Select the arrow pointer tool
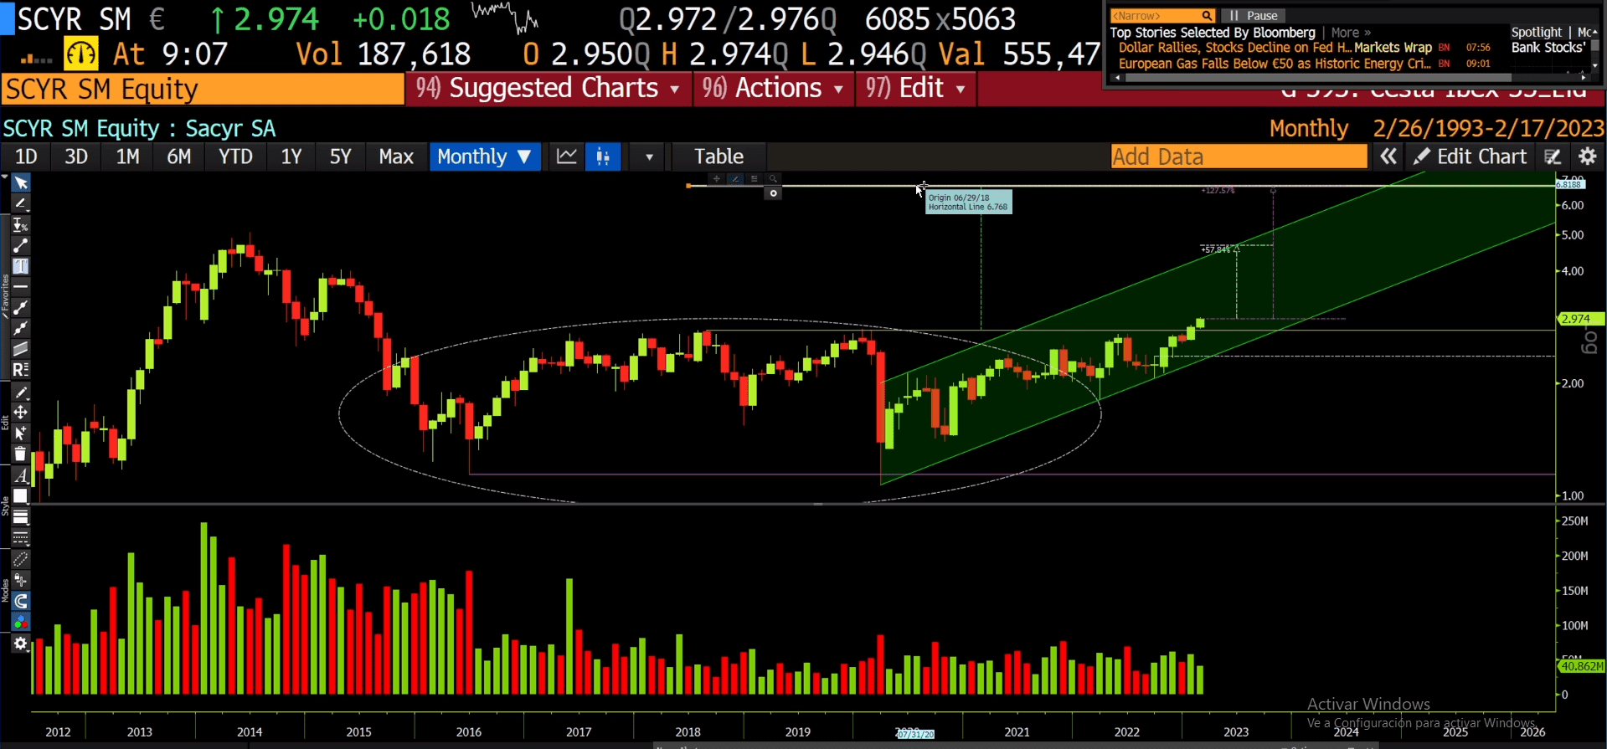Viewport: 1607px width, 749px height. [x=21, y=183]
